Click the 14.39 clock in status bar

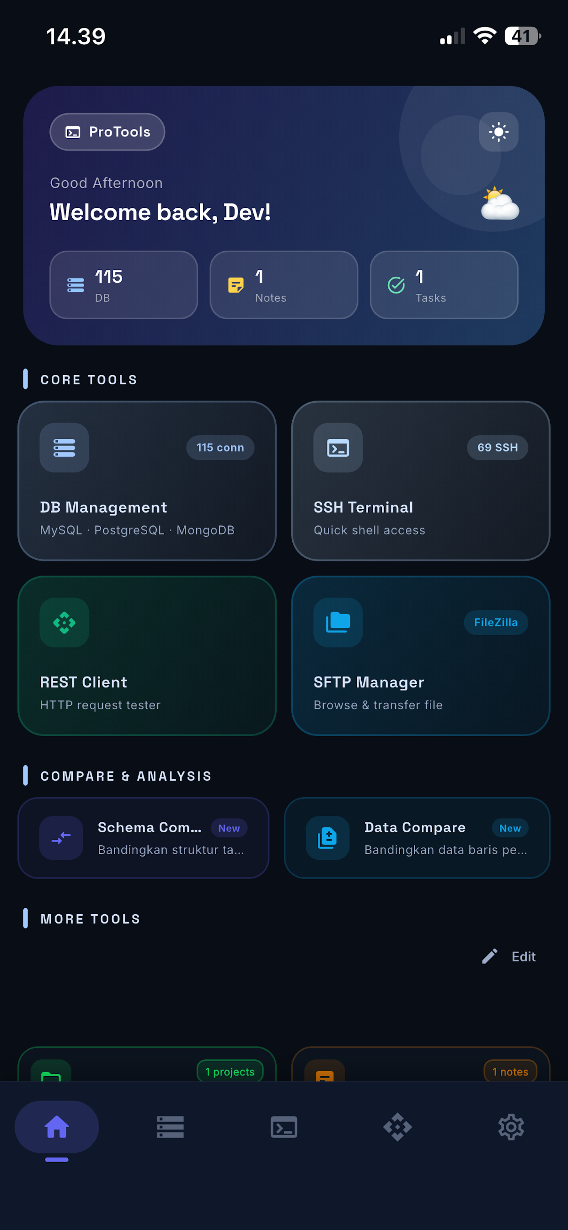(76, 36)
